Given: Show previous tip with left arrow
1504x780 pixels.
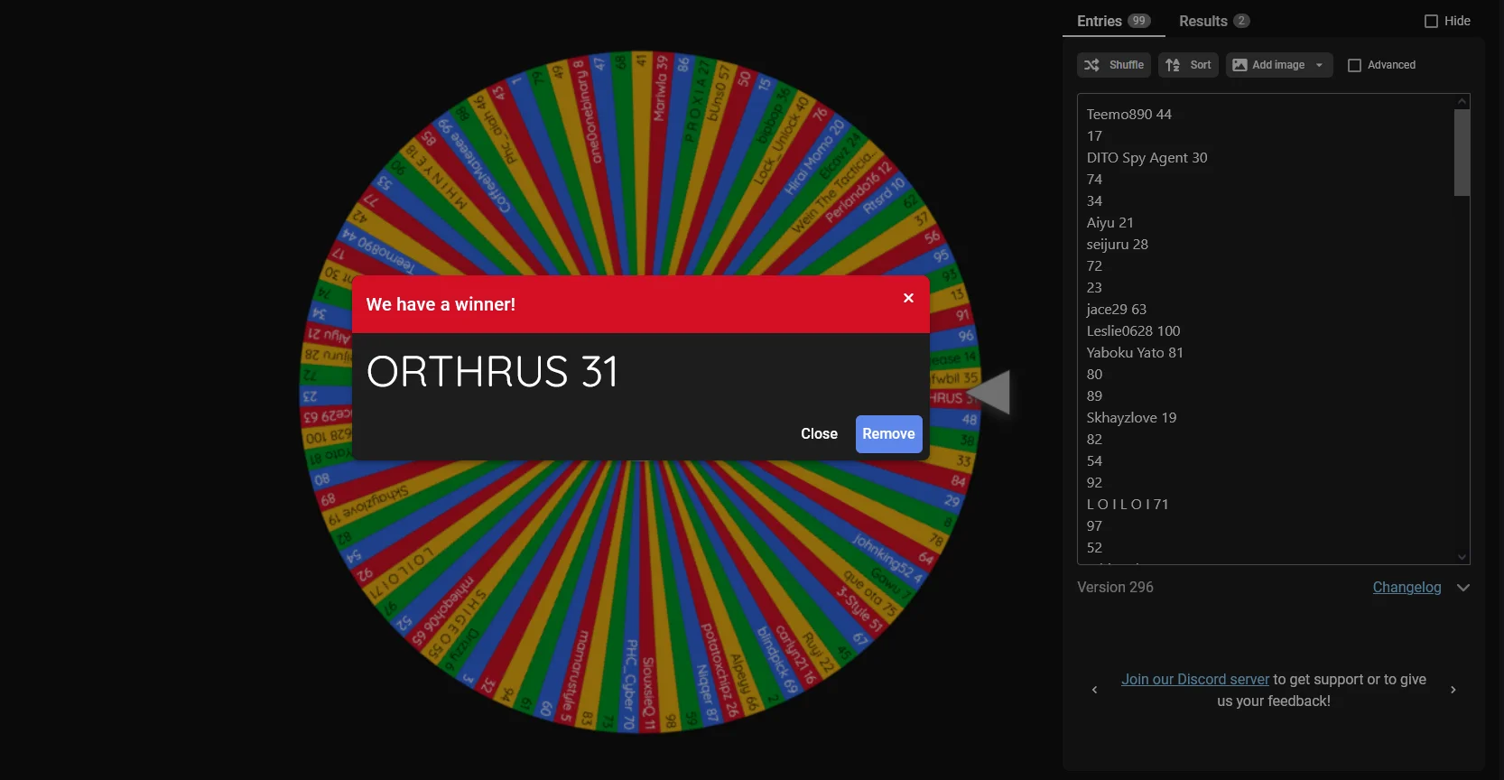Looking at the screenshot, I should point(1094,690).
